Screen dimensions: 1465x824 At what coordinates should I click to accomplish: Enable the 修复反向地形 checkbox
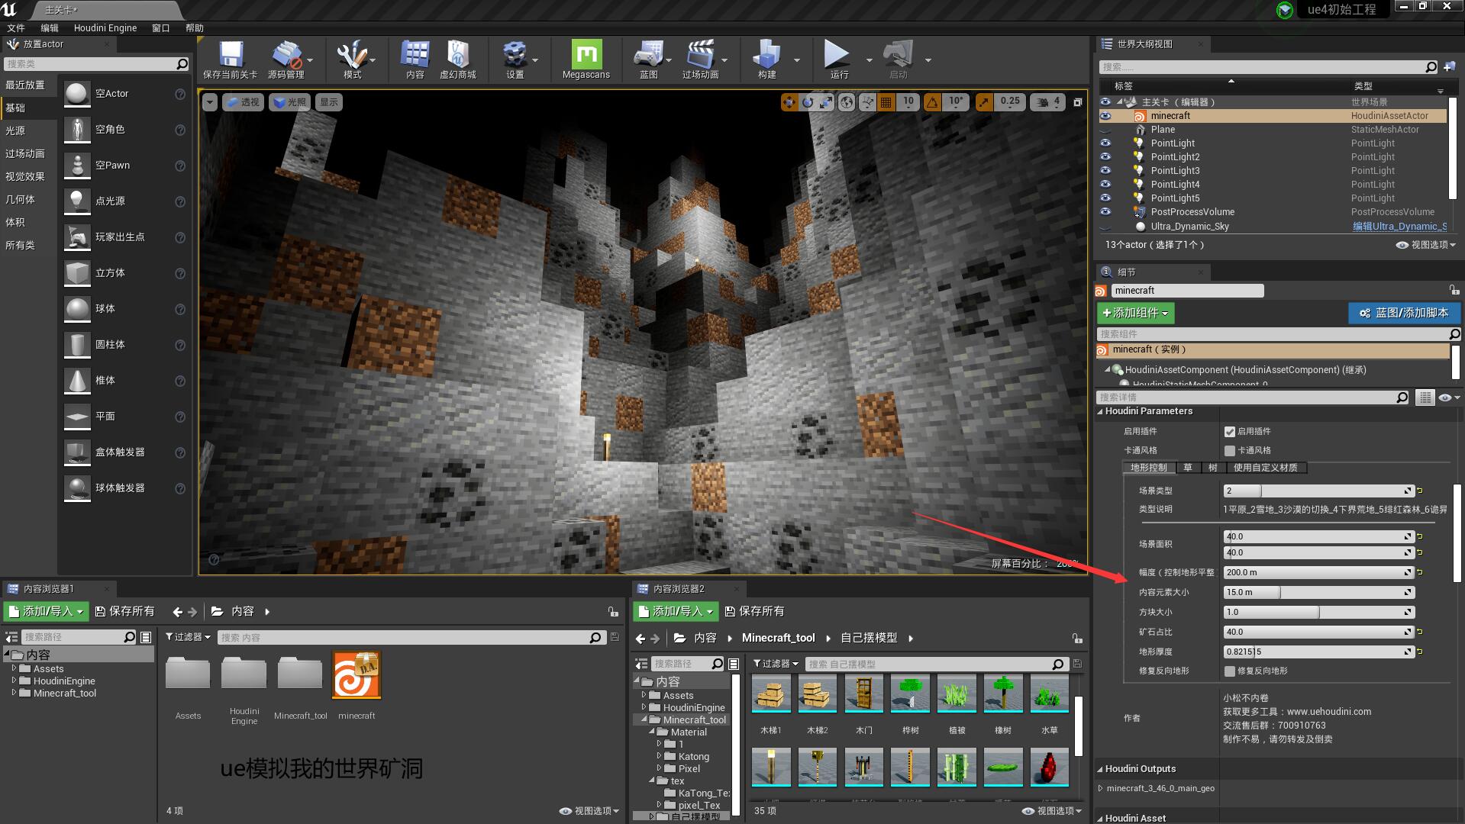(1229, 671)
